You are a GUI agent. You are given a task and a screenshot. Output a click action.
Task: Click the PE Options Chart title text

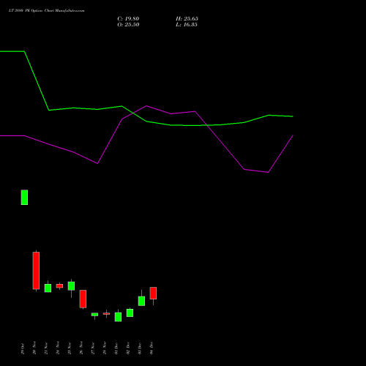(46, 11)
